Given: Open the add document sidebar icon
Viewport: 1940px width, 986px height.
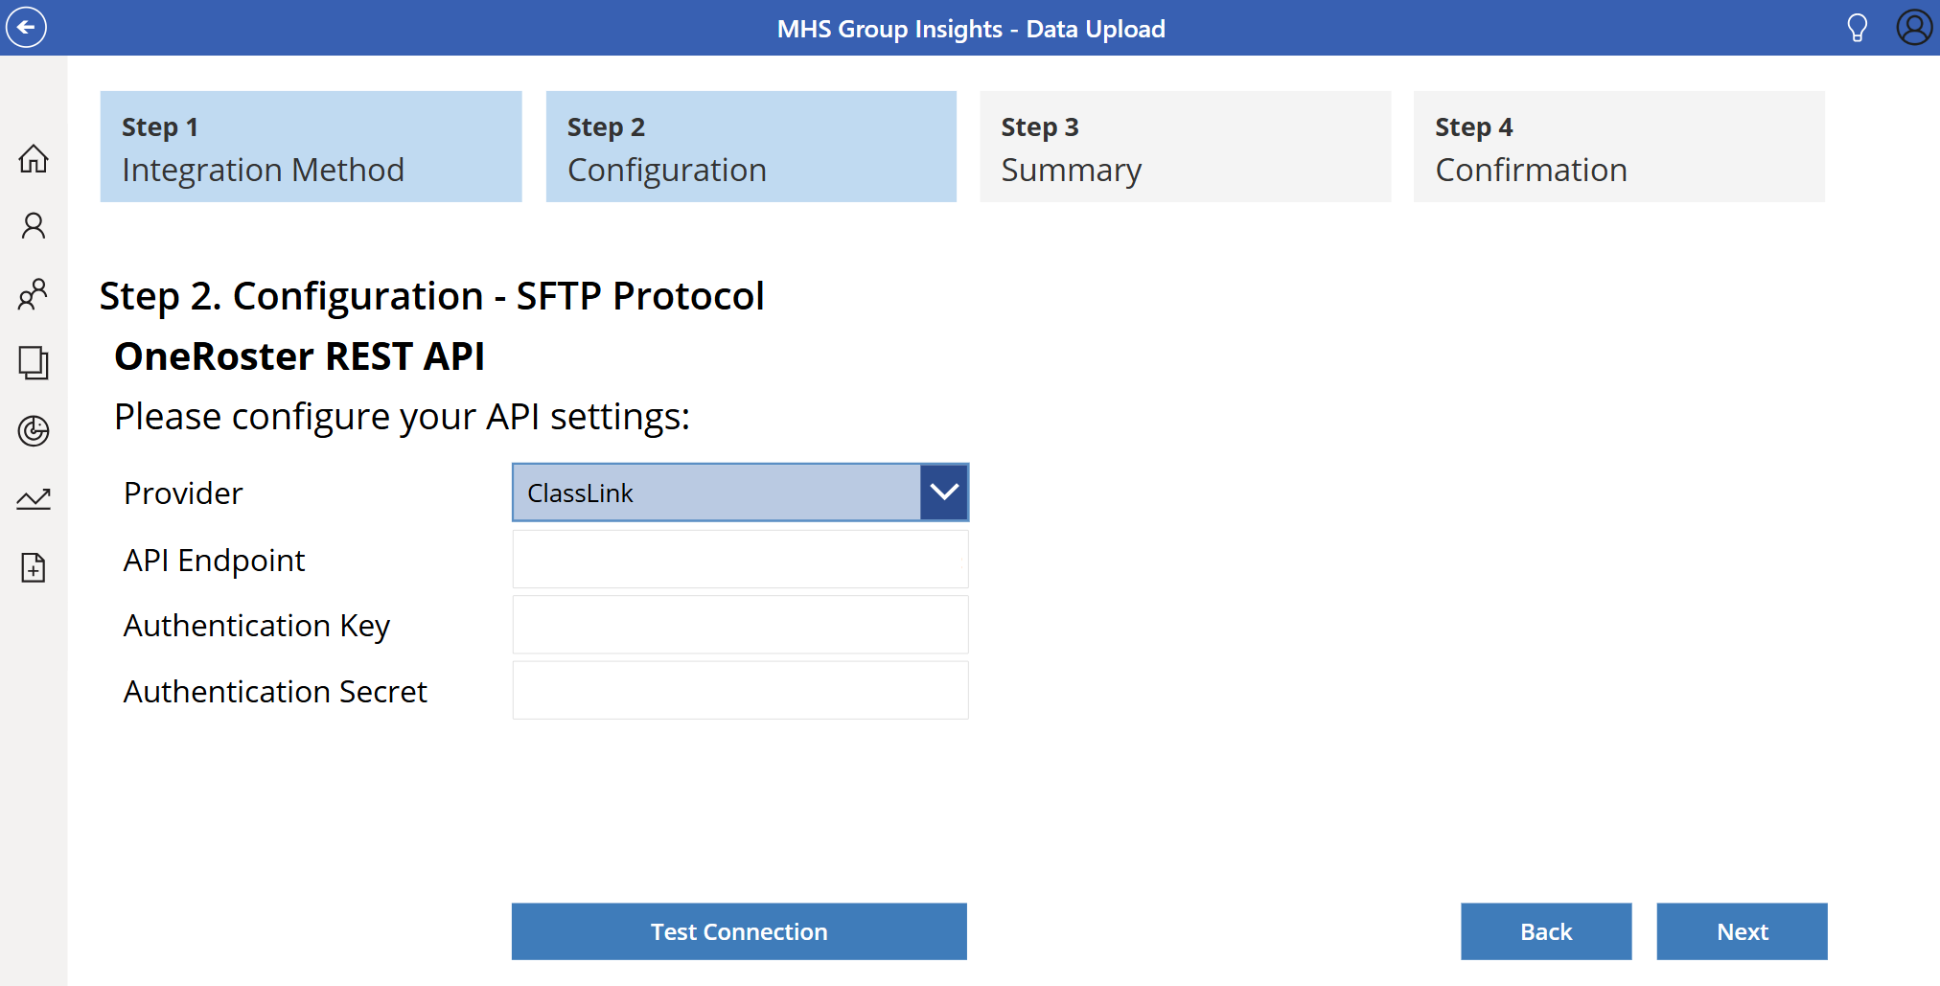Looking at the screenshot, I should (34, 567).
